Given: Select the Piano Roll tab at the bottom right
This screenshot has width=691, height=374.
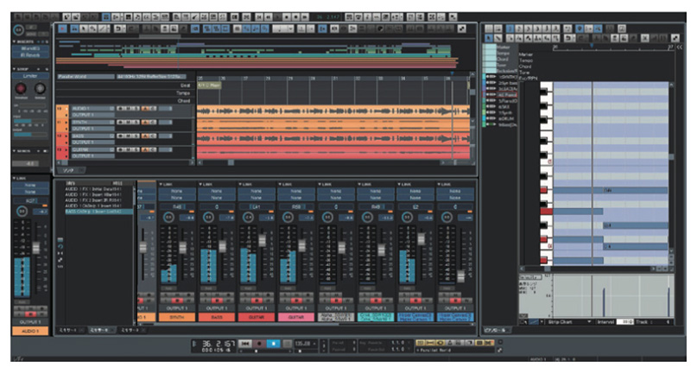Looking at the screenshot, I should [x=496, y=330].
